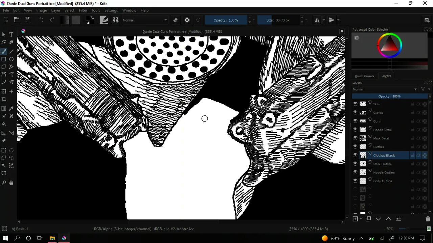The width and height of the screenshot is (433, 243).
Task: Select the Shape Select arrow tool
Action: point(4,34)
